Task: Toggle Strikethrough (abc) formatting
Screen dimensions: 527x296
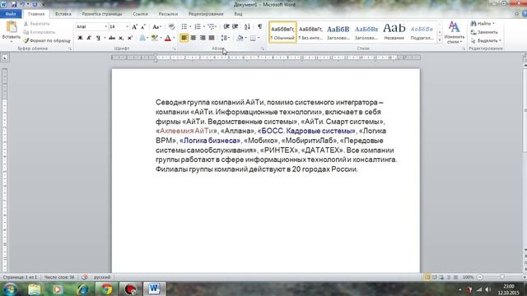Action: click(x=112, y=38)
